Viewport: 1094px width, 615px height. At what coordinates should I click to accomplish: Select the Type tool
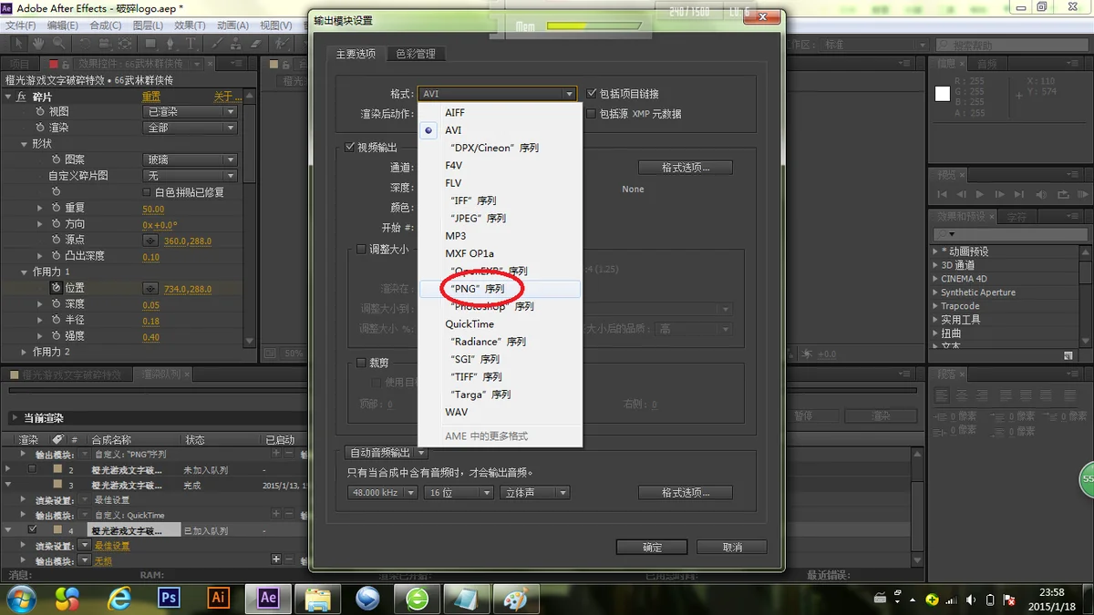(191, 43)
